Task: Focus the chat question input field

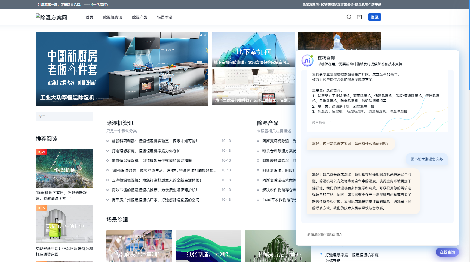Action: [x=377, y=234]
